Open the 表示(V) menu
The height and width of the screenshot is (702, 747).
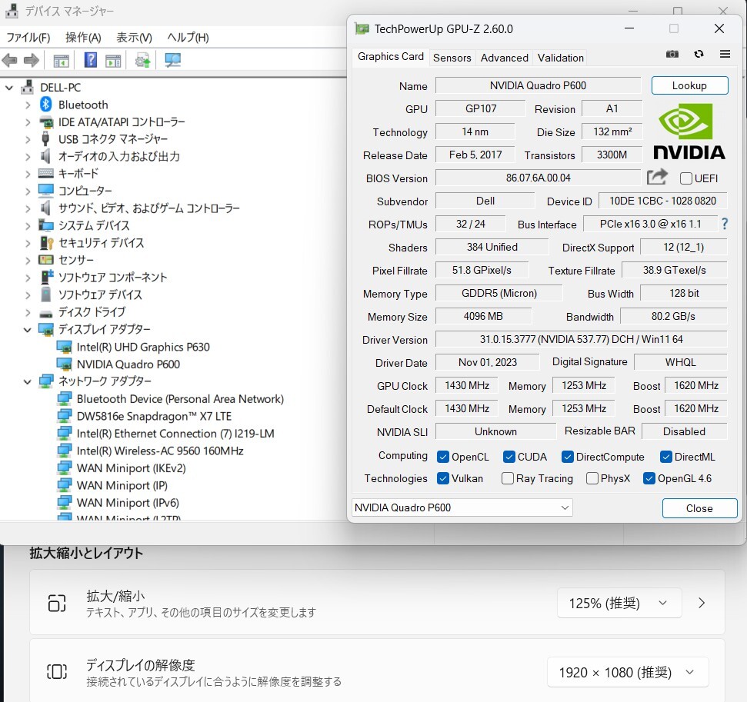[x=135, y=38]
